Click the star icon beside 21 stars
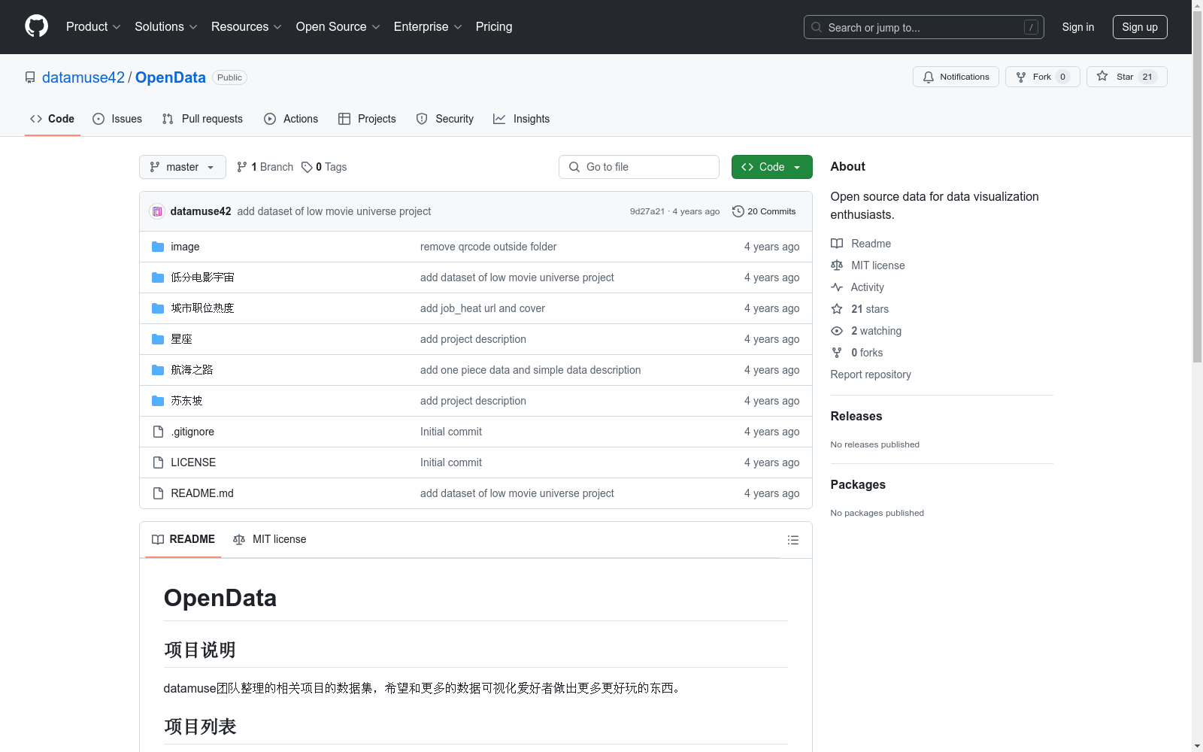Image resolution: width=1203 pixels, height=752 pixels. pos(837,309)
